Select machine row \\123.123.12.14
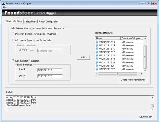 [x=119, y=42]
